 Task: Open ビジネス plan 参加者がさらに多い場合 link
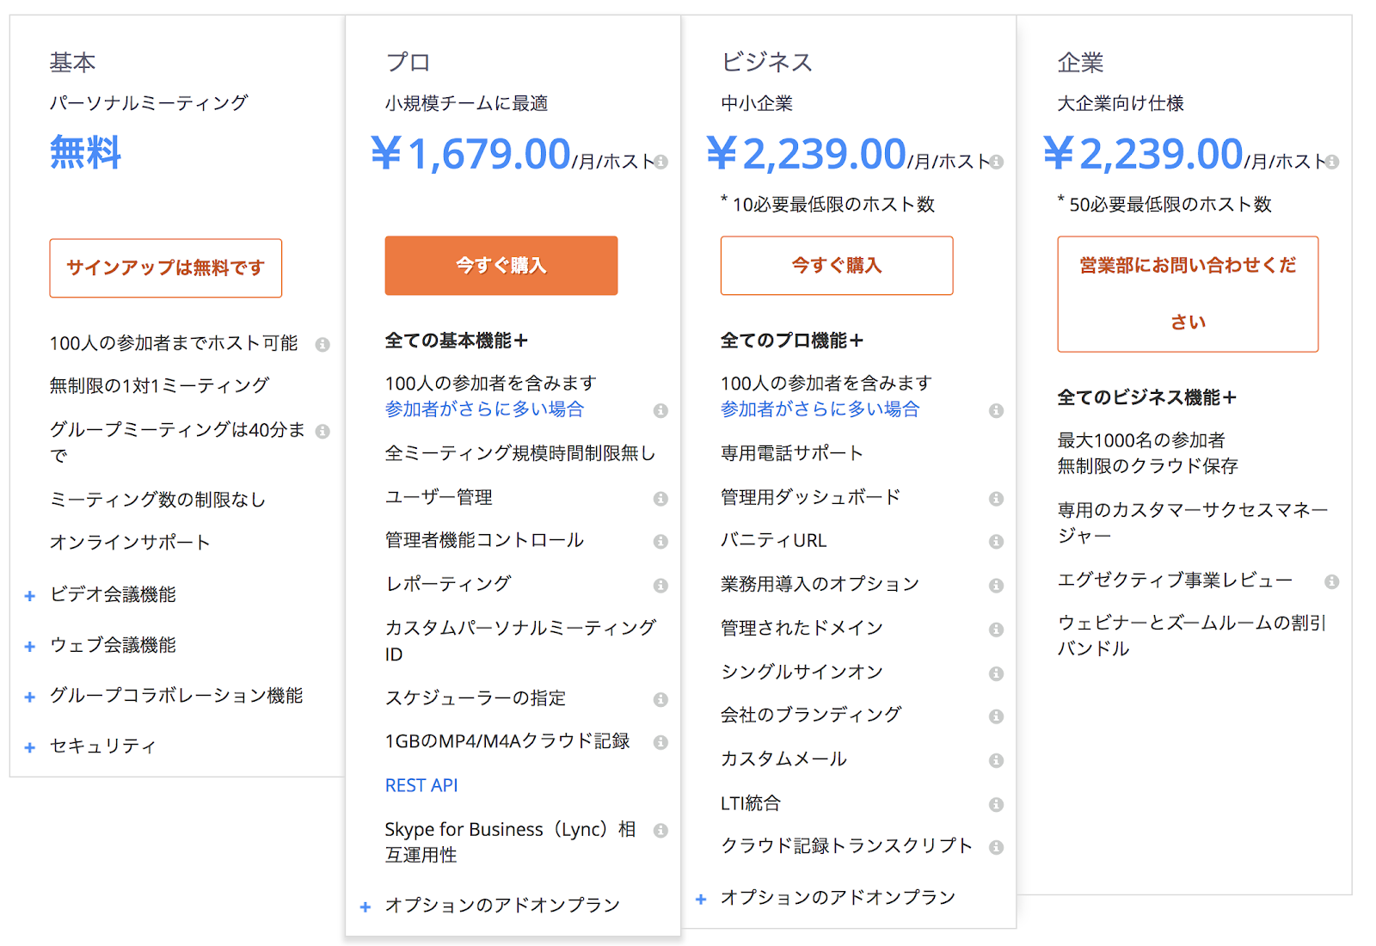(x=820, y=409)
